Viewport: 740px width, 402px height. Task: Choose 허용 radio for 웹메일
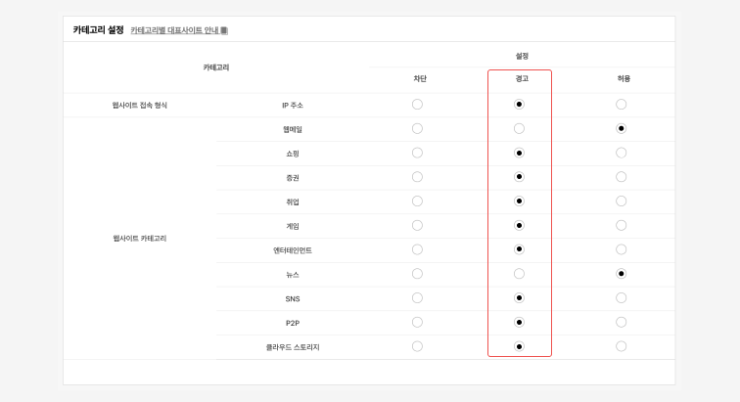coord(621,128)
